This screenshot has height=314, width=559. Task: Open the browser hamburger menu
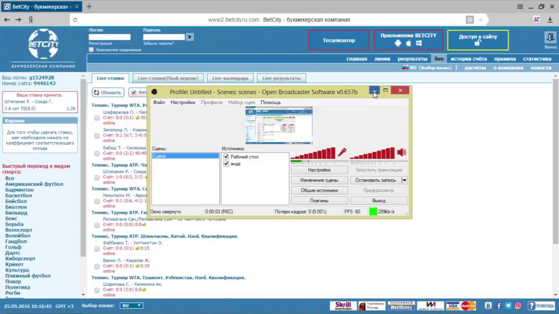point(520,7)
